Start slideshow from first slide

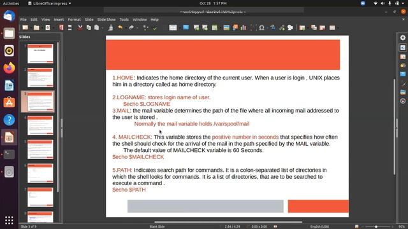click(x=196, y=27)
